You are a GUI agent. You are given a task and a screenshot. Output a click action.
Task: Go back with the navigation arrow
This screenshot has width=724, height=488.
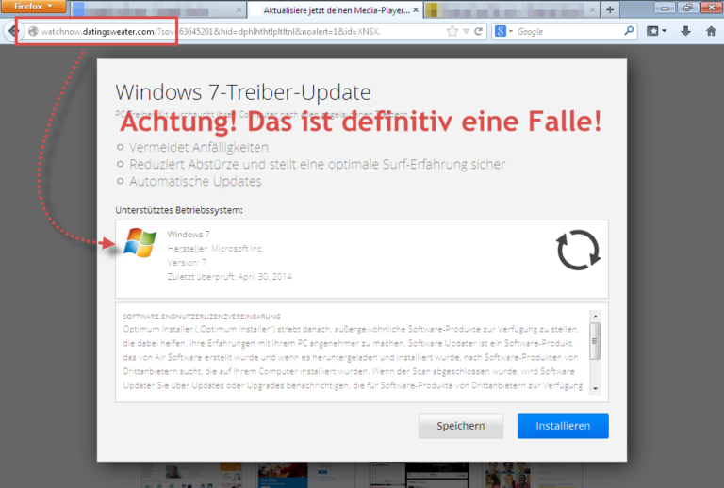click(x=13, y=31)
